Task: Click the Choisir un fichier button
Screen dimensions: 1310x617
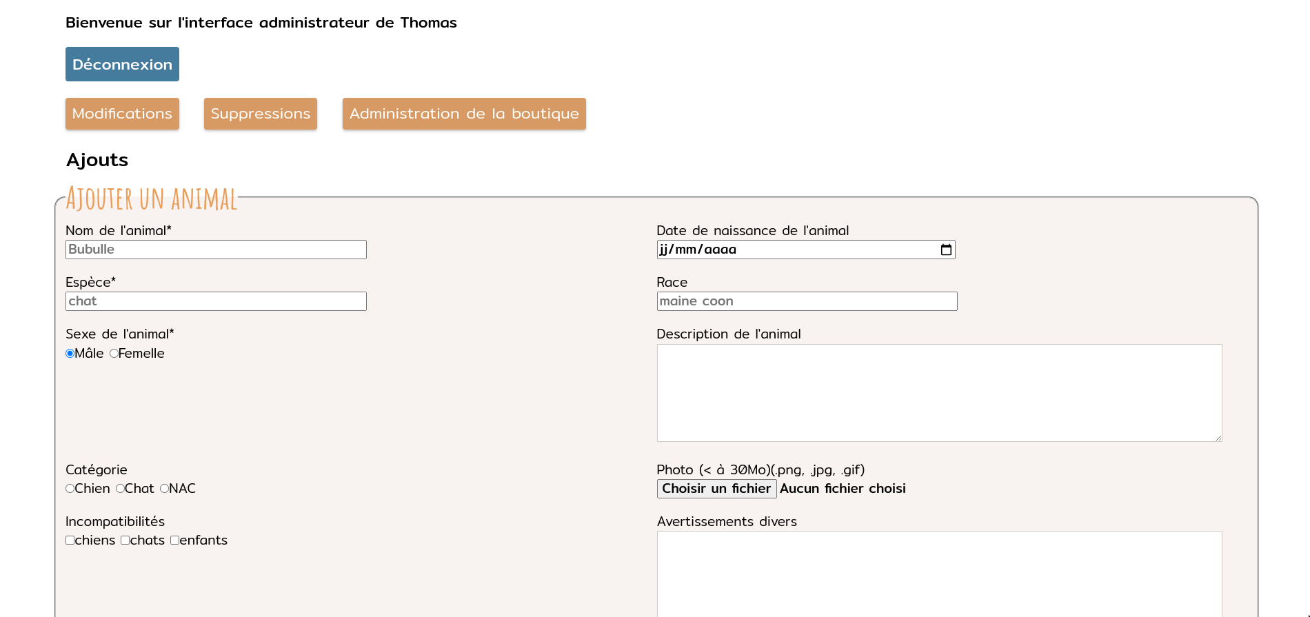Action: click(716, 489)
